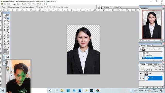165x93 pixels.
Task: Click the background color swatch
Action: click(7, 53)
